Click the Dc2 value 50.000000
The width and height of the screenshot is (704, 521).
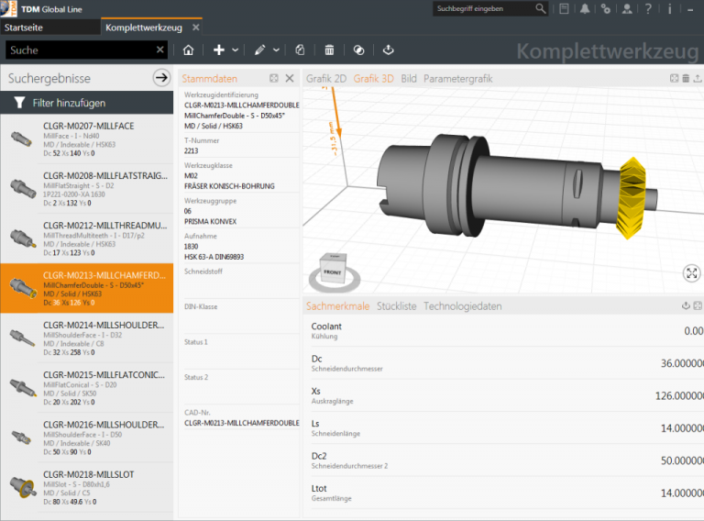(x=682, y=460)
